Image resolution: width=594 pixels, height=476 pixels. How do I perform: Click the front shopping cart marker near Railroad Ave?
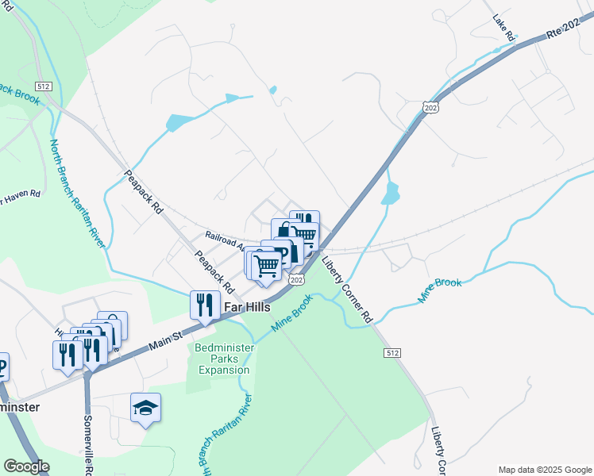click(266, 267)
